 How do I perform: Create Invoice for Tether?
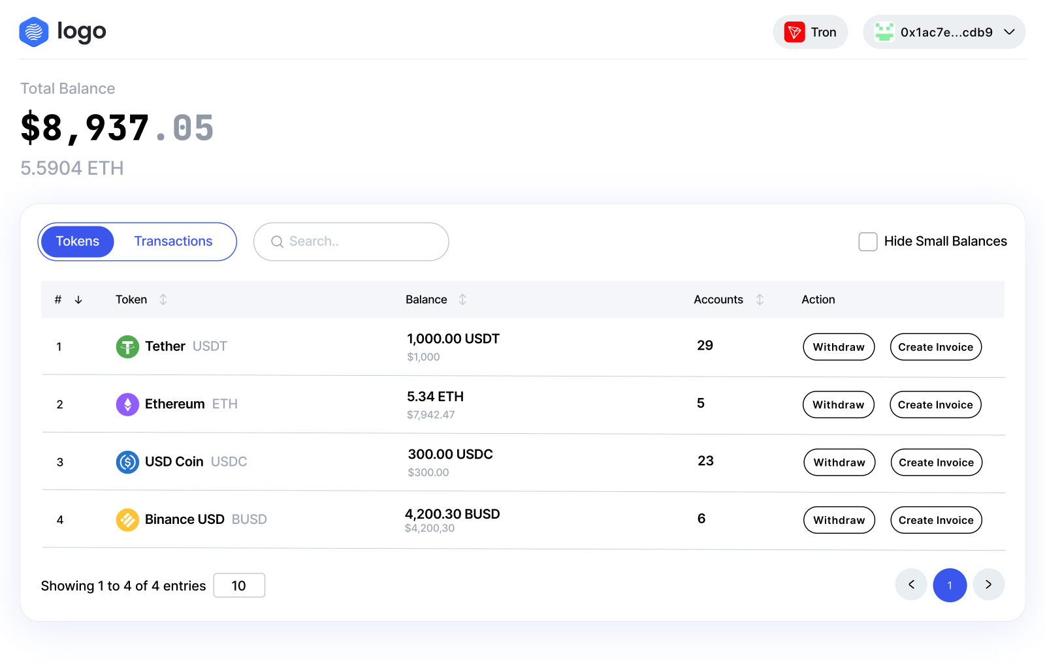tap(936, 347)
